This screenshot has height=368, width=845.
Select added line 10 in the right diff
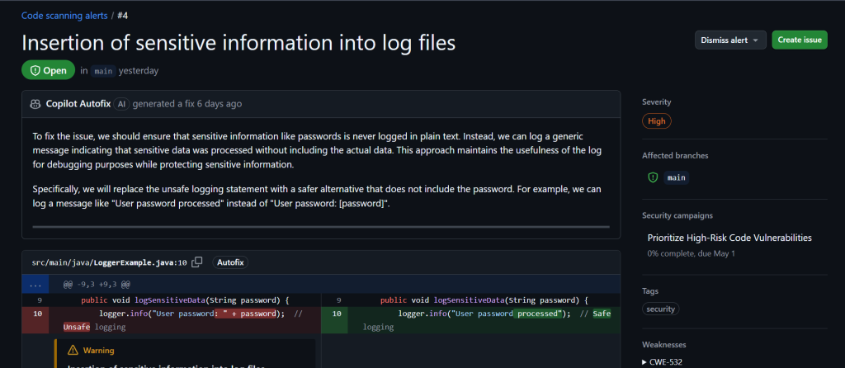(x=336, y=313)
